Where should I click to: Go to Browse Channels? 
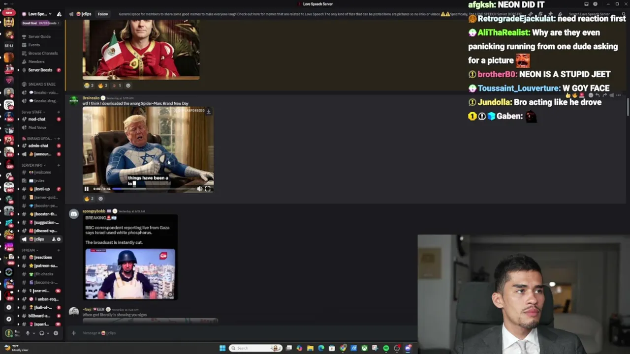[43, 53]
